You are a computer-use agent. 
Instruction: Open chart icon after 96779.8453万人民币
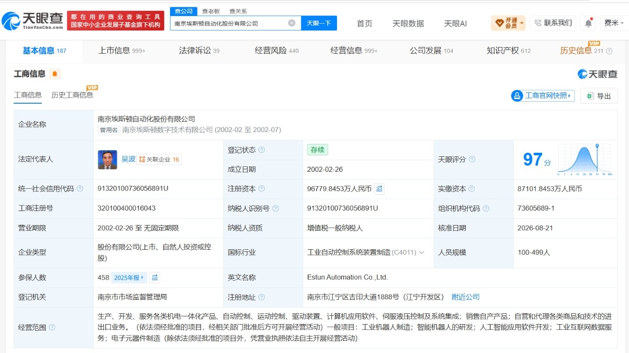tap(379, 189)
